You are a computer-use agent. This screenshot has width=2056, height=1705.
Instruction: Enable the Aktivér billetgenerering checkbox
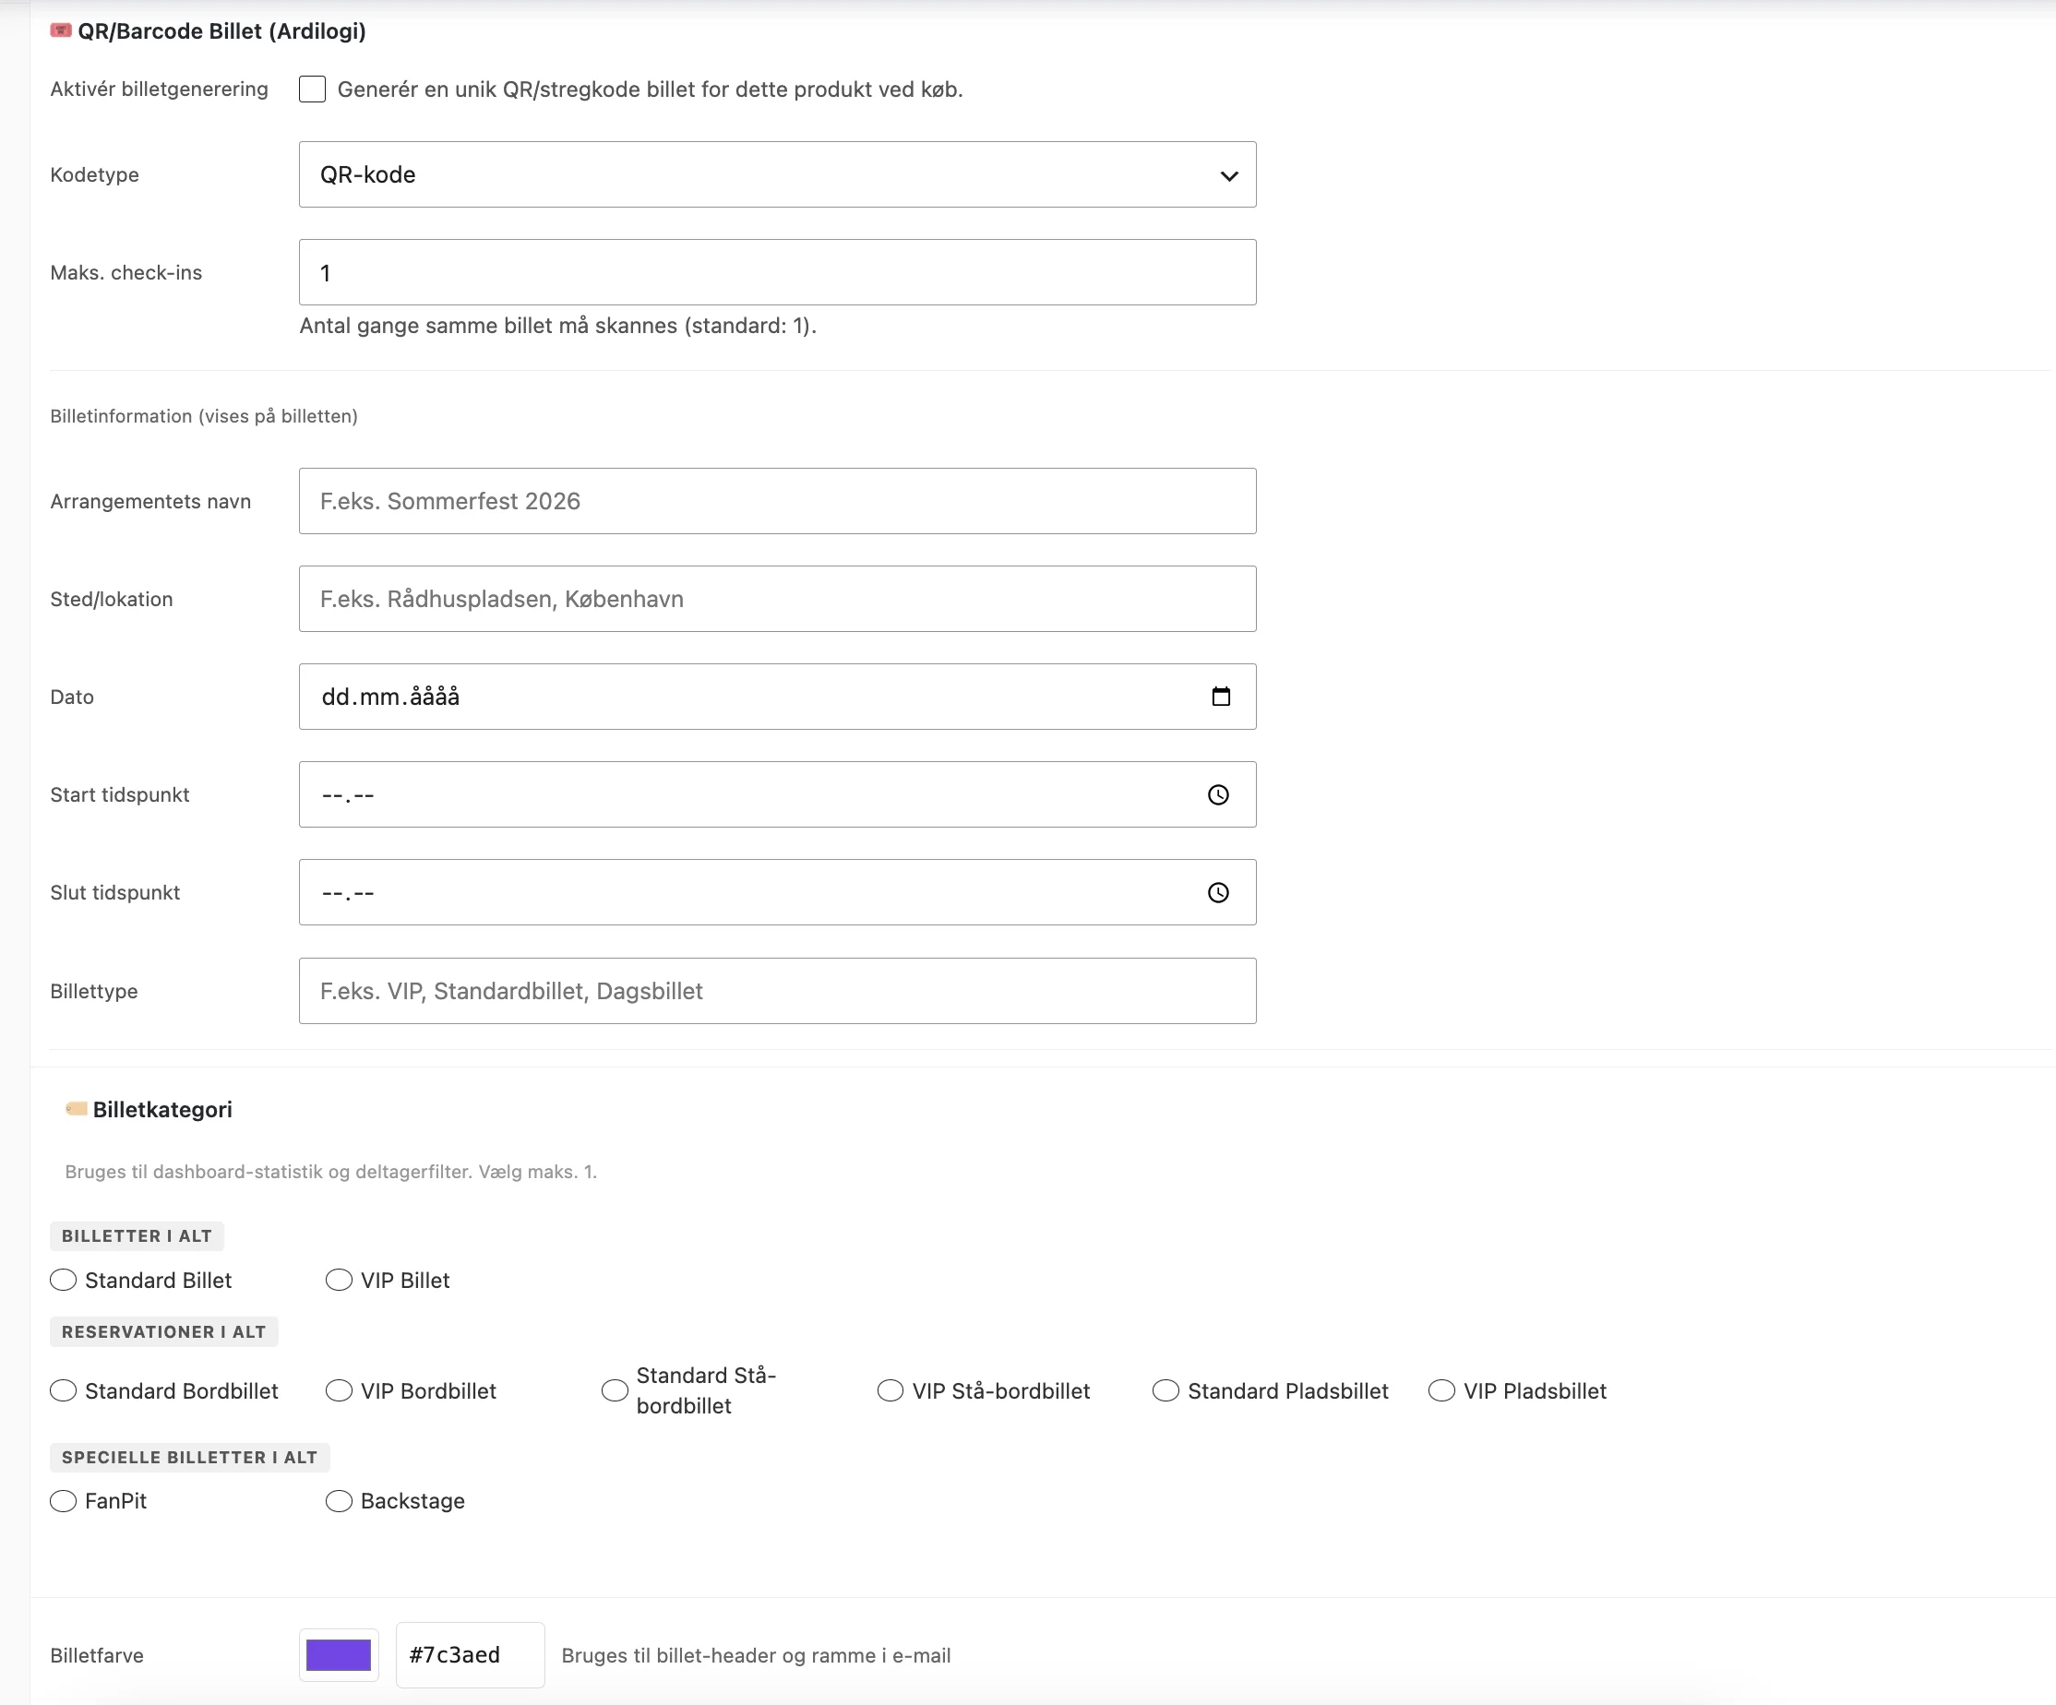click(312, 89)
